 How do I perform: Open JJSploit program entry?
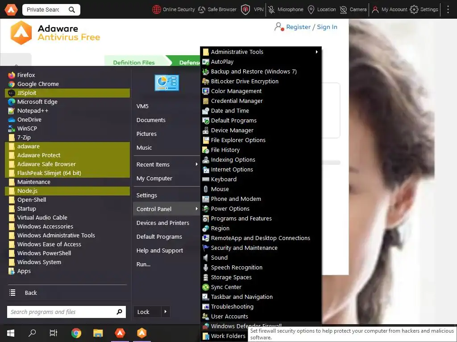67,93
